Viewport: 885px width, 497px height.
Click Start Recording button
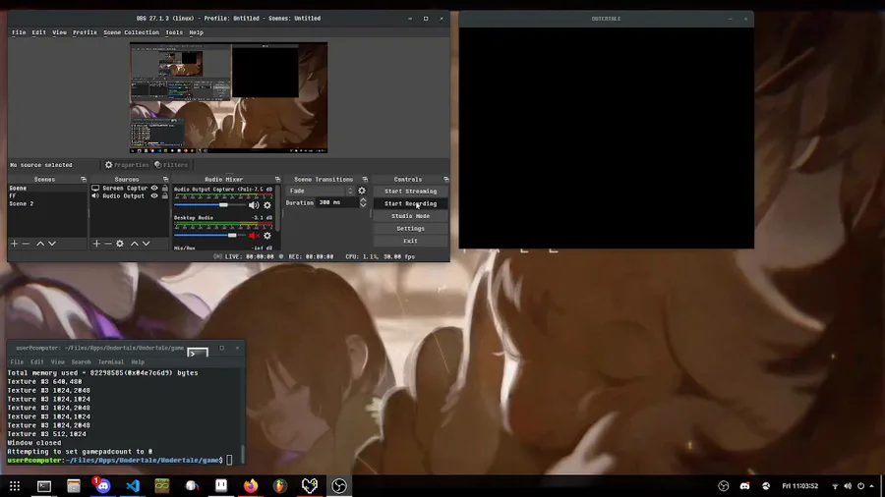(410, 203)
